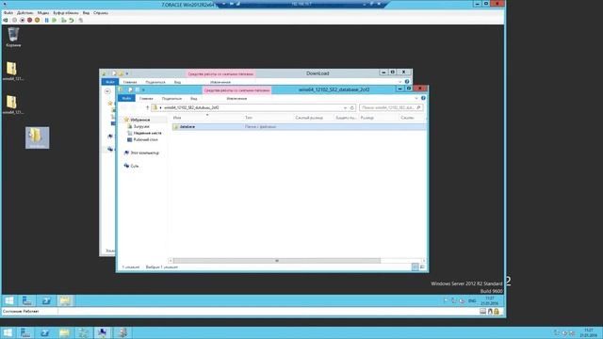Click the green Reset VM toolbar icon
The height and width of the screenshot is (339, 603).
point(55,20)
